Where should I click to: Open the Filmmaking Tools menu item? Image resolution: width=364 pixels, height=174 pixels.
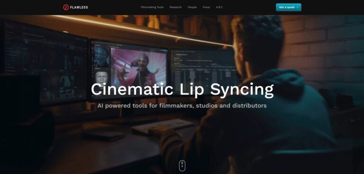tap(152, 7)
